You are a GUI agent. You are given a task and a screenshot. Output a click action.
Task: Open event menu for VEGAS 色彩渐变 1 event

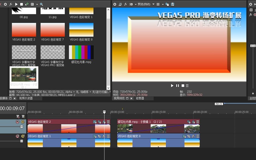pos(108,136)
